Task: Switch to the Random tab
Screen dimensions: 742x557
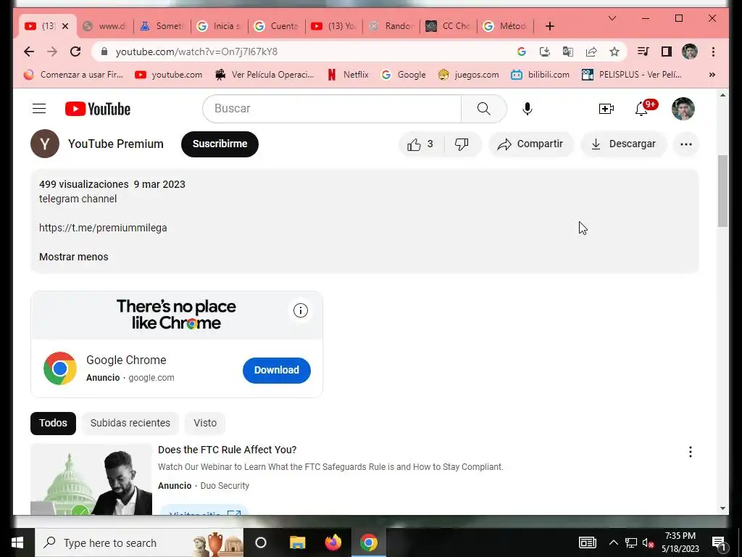Action: tap(391, 26)
